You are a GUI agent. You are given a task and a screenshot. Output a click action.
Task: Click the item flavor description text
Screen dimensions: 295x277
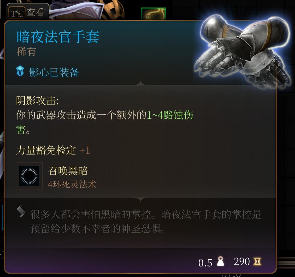(x=146, y=221)
